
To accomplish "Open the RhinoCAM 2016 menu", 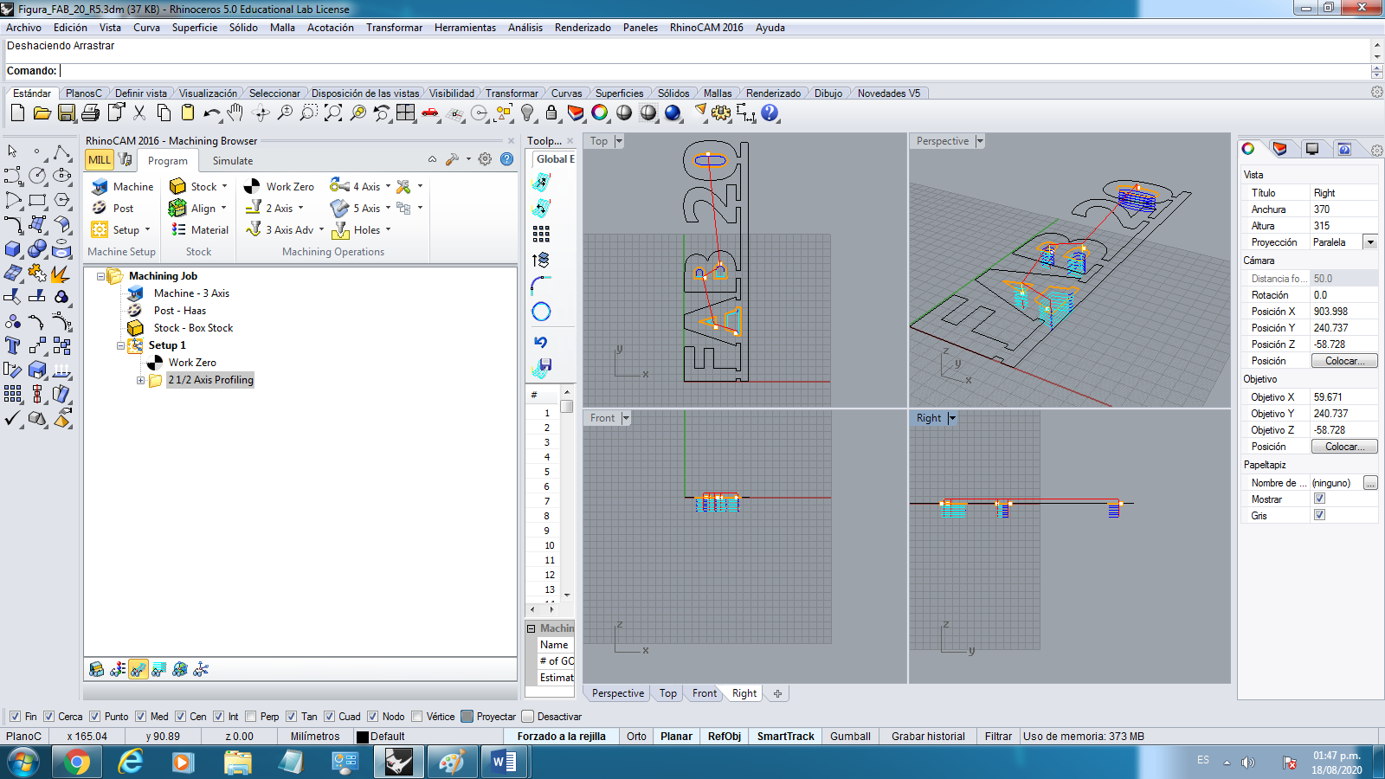I will (x=705, y=28).
